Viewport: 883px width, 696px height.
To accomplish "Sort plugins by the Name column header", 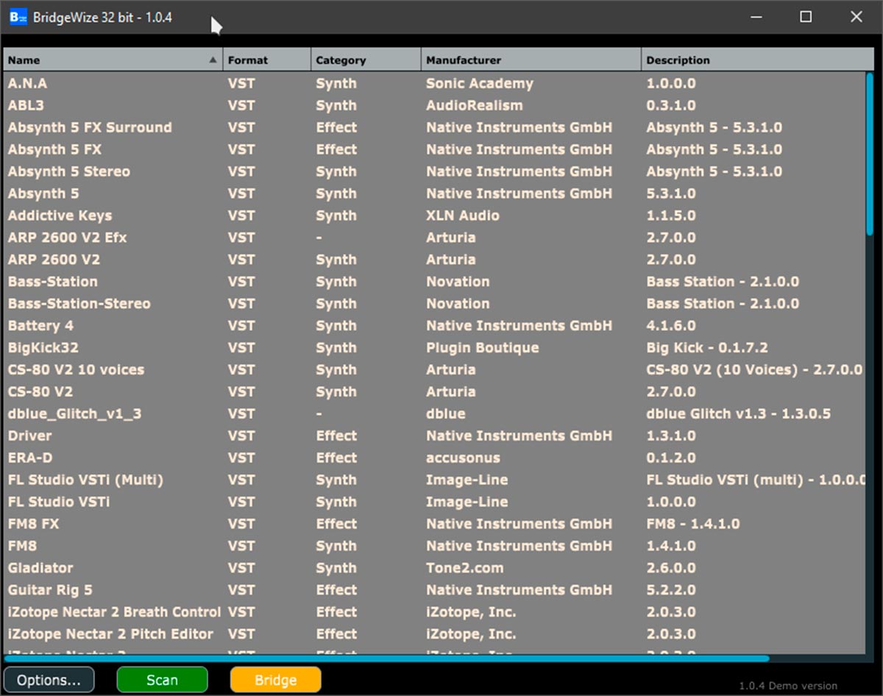I will (x=113, y=60).
